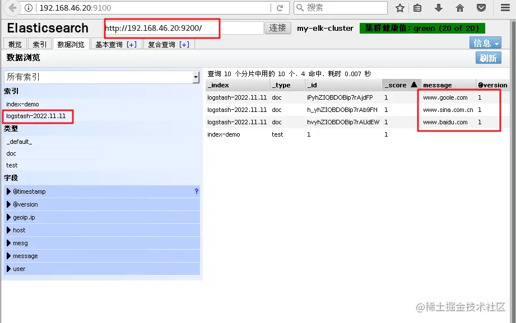Click the help question mark beside @timestamp
This screenshot has width=516, height=323.
[196, 191]
